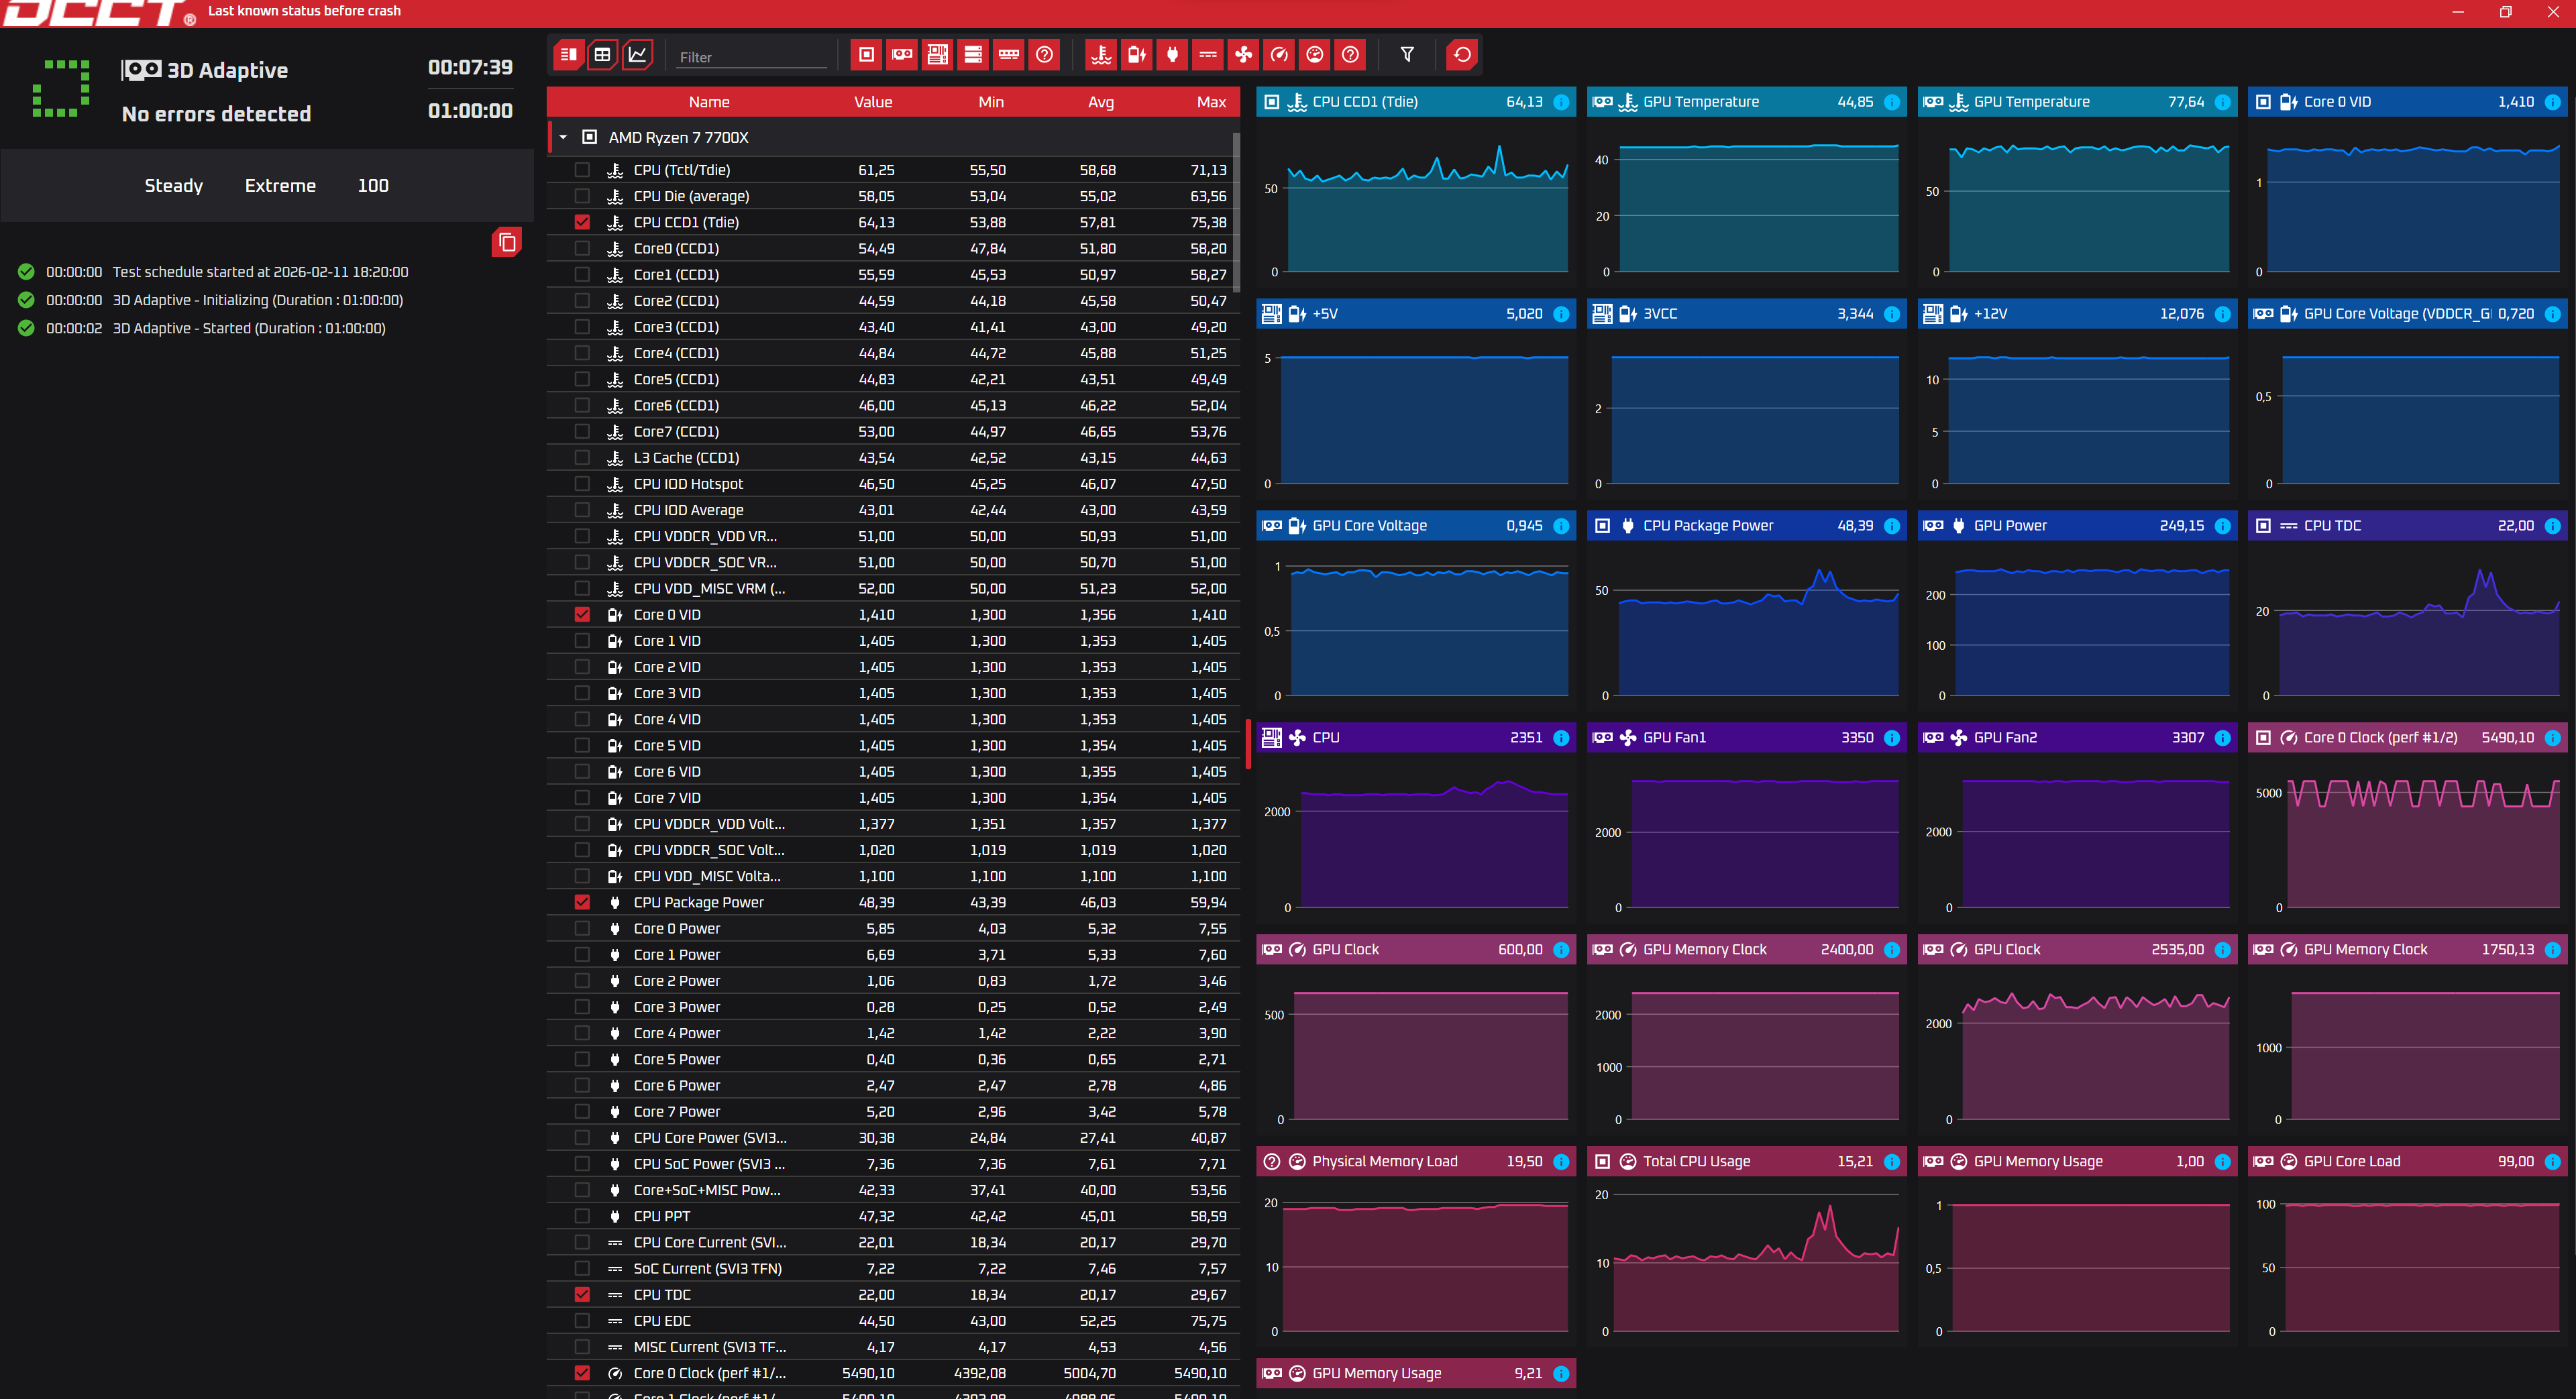The width and height of the screenshot is (2576, 1399).
Task: Open info for the CPU CCD1 (Tdie) graph
Action: pos(1561,102)
